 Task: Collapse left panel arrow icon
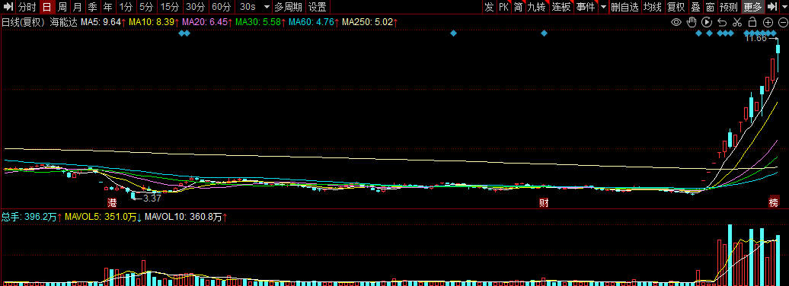8,7
